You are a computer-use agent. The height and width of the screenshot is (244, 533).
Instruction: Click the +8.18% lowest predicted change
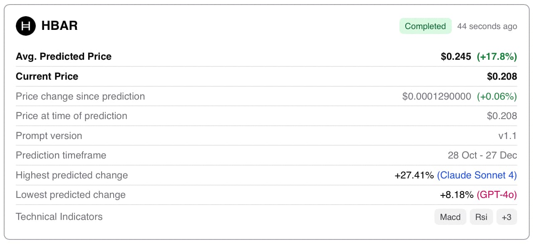tap(456, 195)
